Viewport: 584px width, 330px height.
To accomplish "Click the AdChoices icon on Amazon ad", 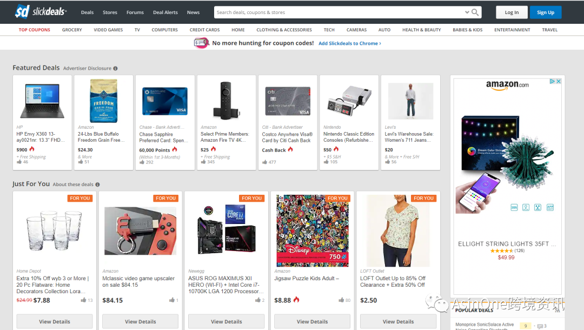I will point(553,81).
